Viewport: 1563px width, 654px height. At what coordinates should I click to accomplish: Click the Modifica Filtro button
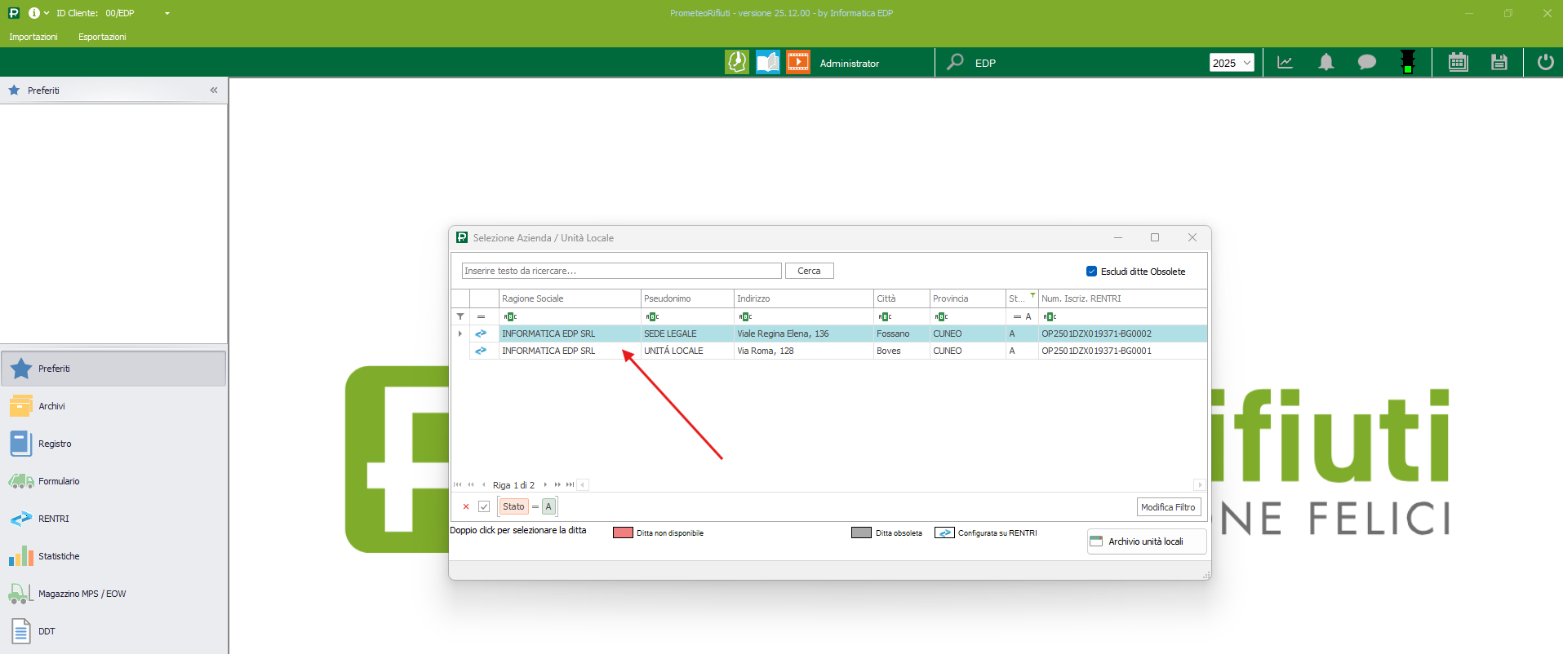[1168, 507]
